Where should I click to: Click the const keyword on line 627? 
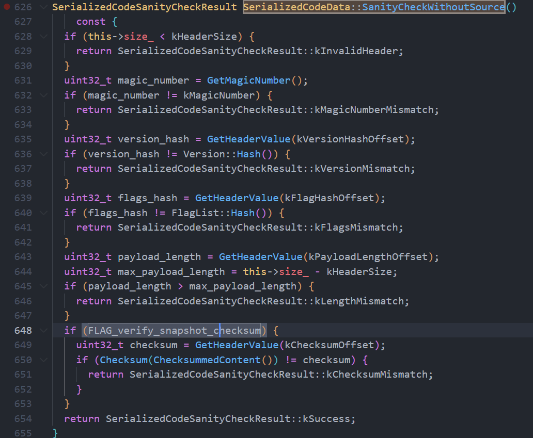[x=91, y=21]
